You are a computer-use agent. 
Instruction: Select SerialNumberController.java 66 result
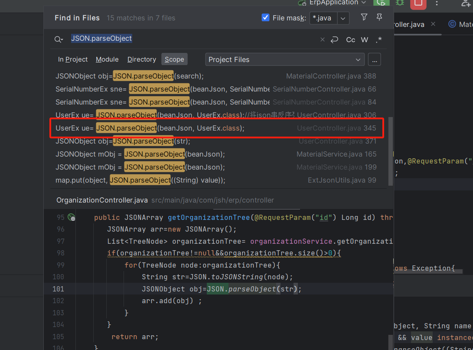[215, 89]
